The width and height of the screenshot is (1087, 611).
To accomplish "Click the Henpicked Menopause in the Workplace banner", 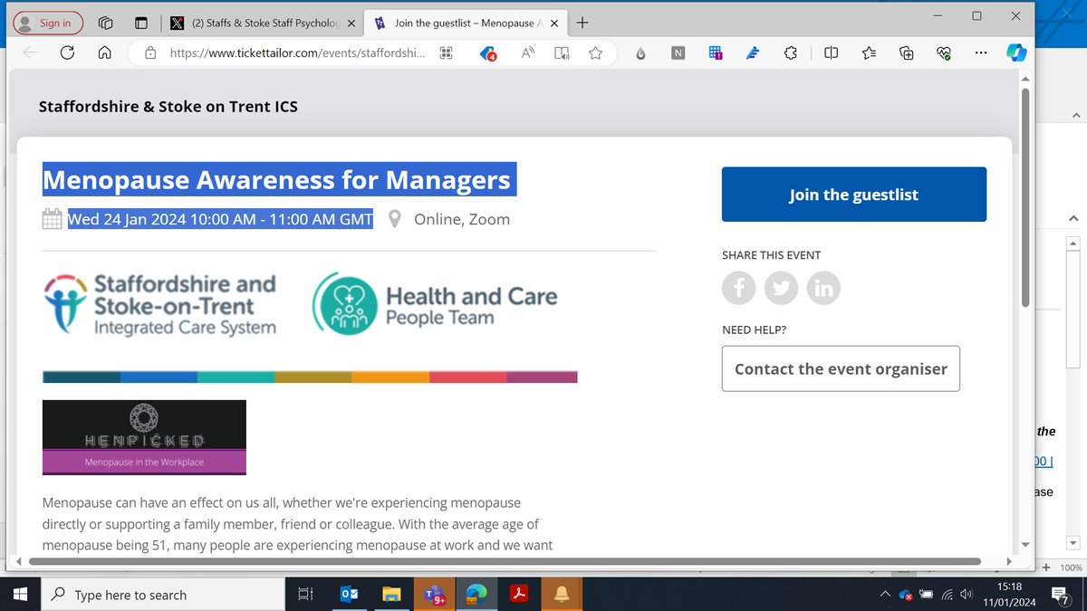I will pos(144,437).
